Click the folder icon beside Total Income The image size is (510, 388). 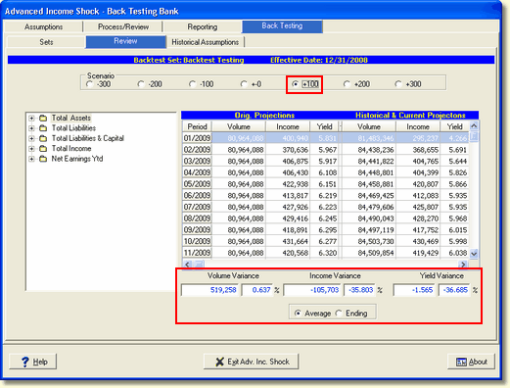pos(43,149)
